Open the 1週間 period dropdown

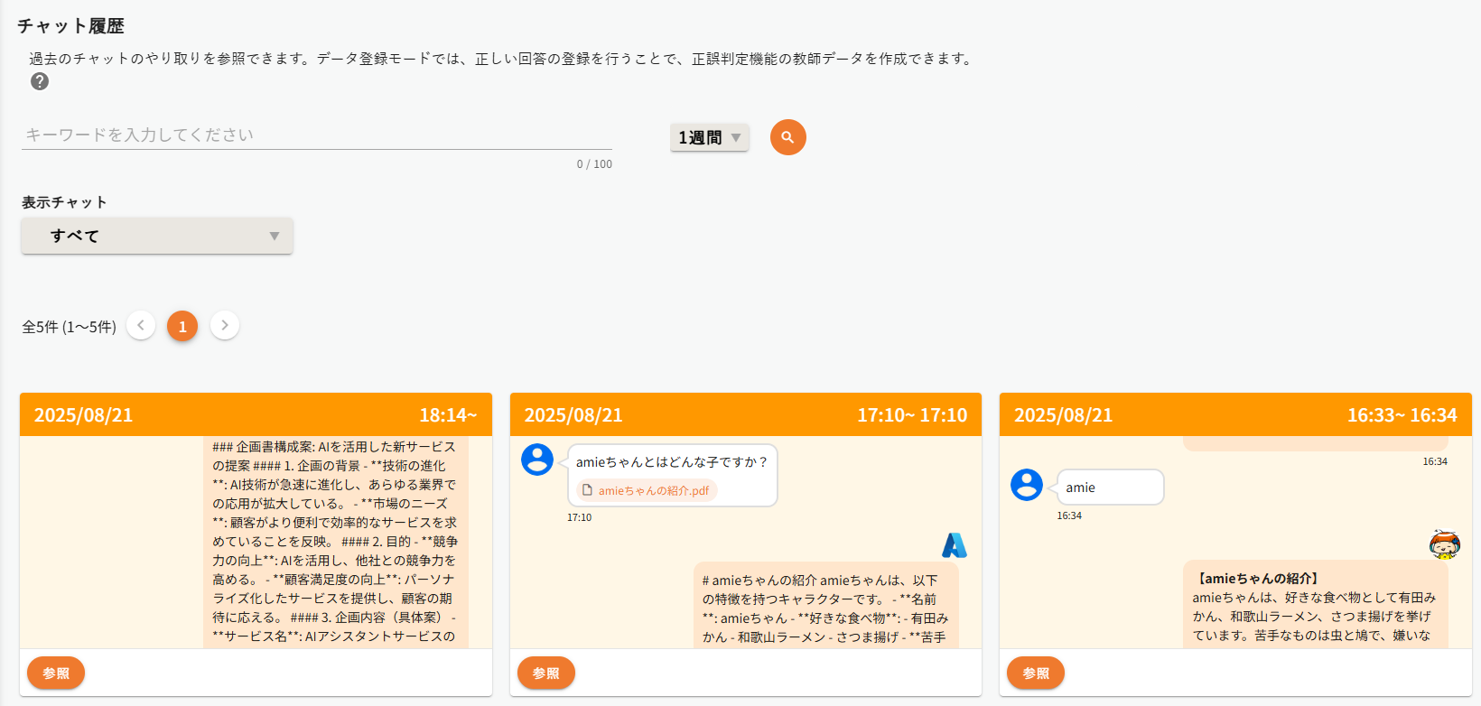coord(709,137)
